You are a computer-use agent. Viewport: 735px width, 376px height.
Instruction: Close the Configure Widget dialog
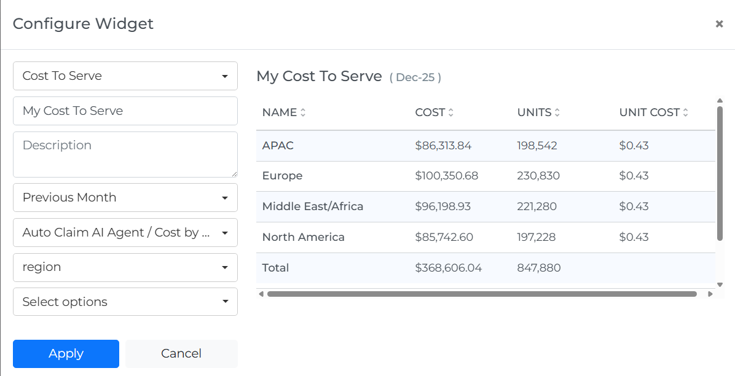tap(718, 24)
